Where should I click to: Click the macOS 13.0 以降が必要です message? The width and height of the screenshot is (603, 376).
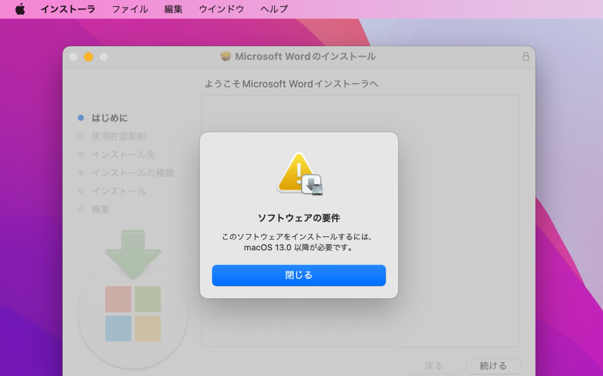299,248
